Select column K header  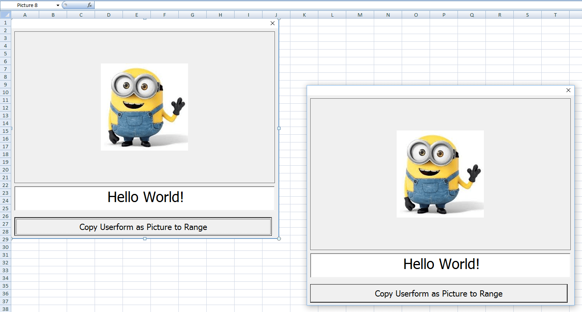pos(304,14)
